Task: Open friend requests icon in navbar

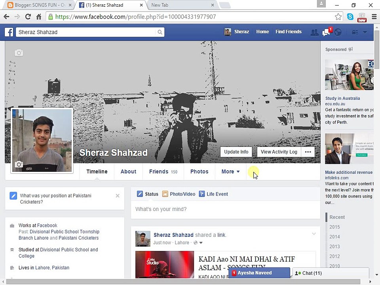Action: tap(315, 32)
